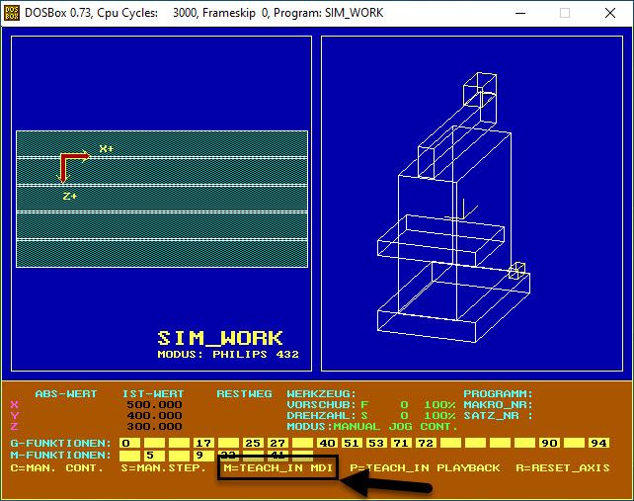The width and height of the screenshot is (634, 501).
Task: Click the MAKRO_NR: label
Action: click(x=498, y=405)
